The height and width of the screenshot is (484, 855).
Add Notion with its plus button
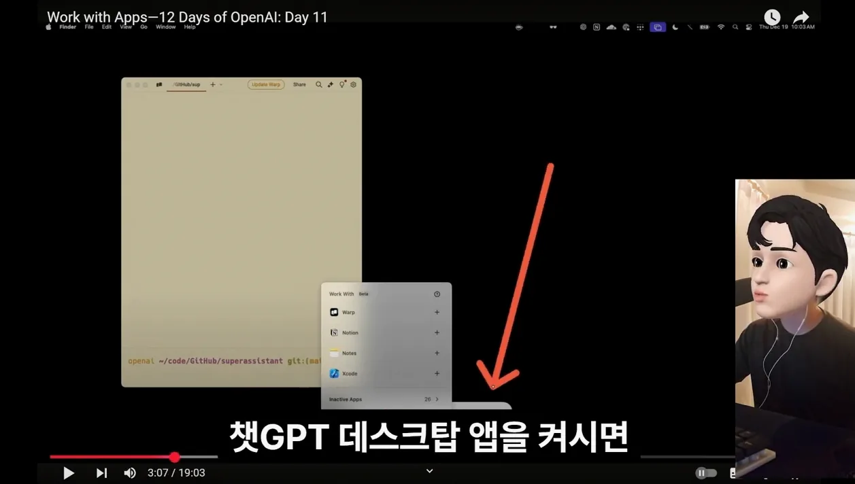(x=437, y=333)
